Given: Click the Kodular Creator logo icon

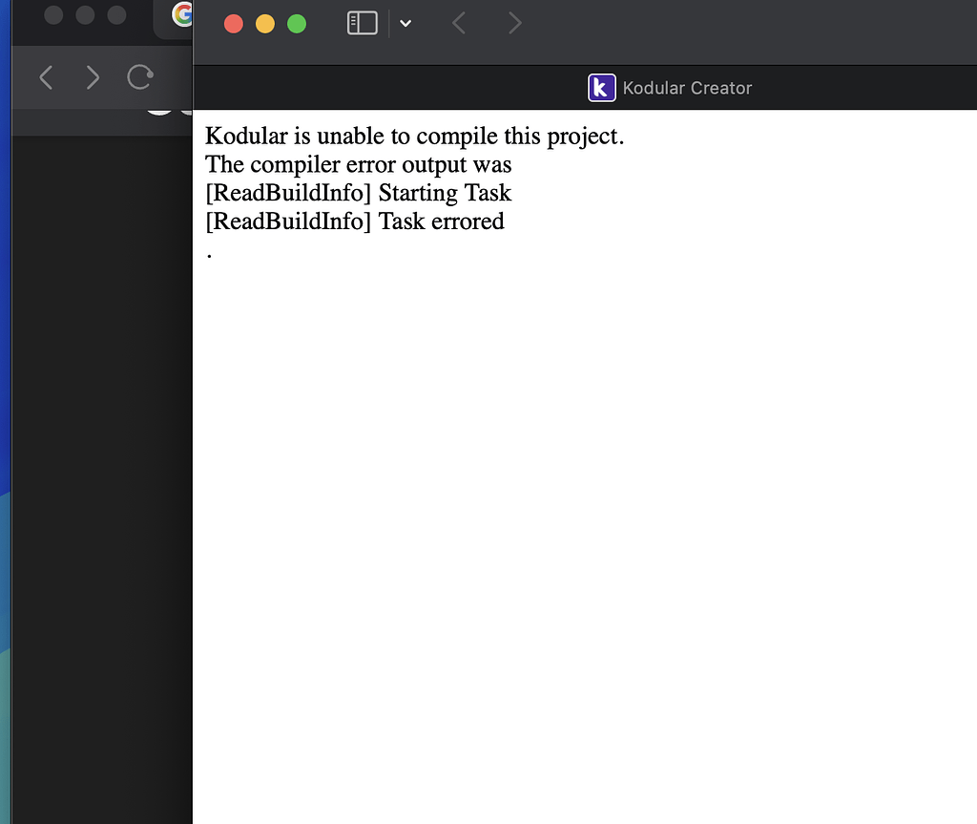Looking at the screenshot, I should pyautogui.click(x=601, y=87).
